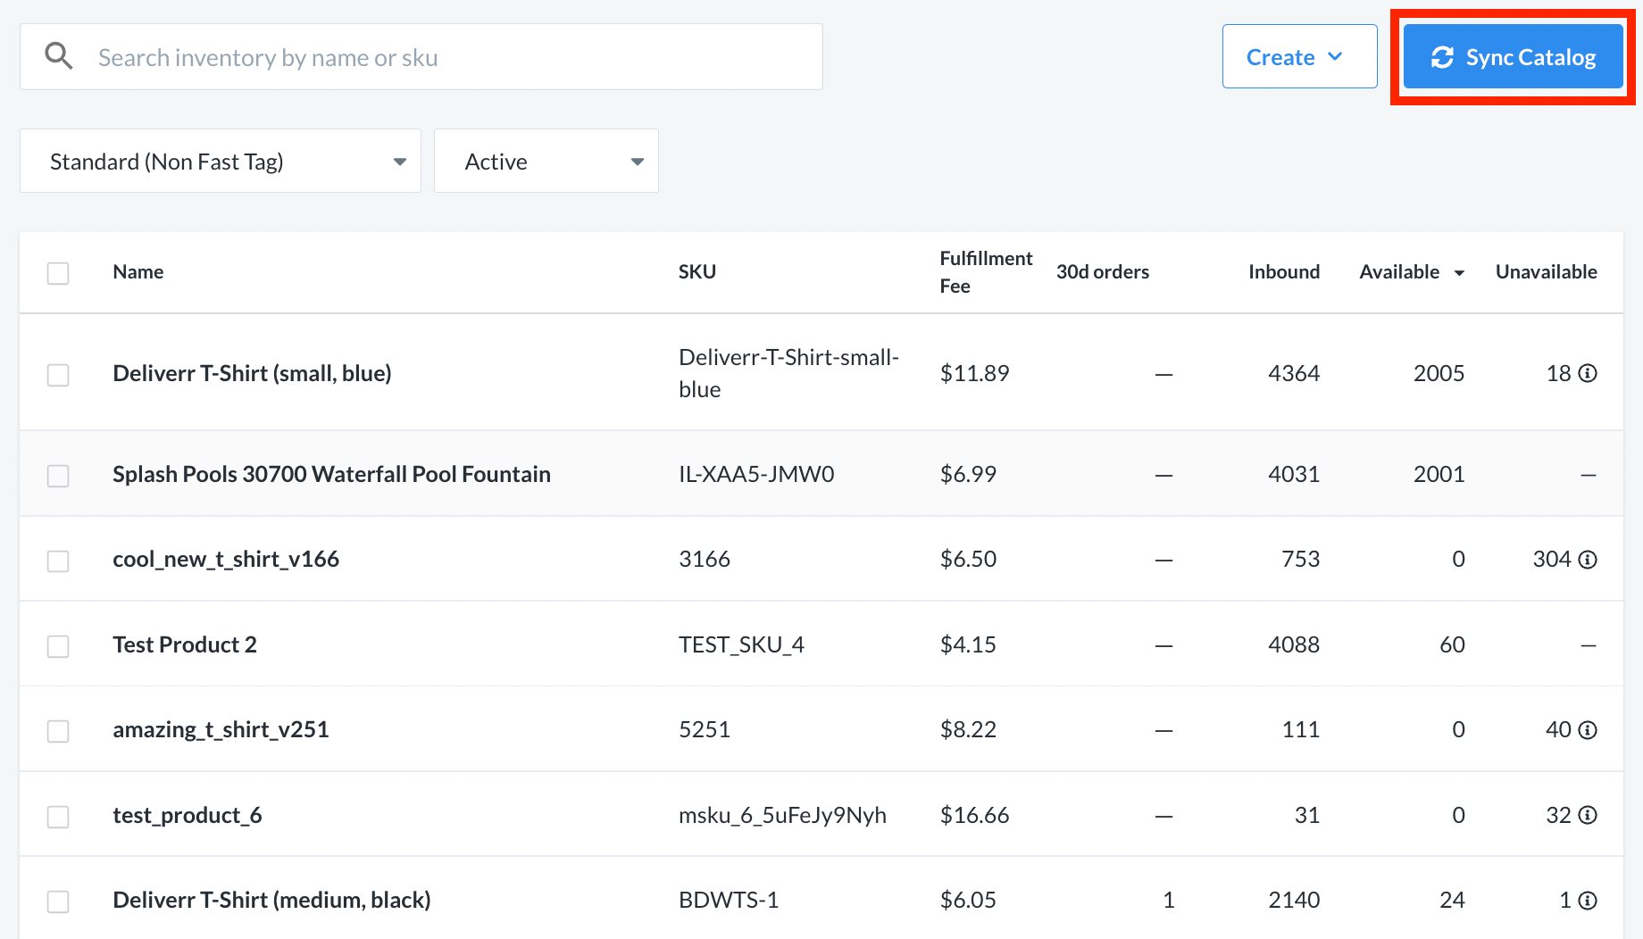Open the Deliverr T-Shirt (small, blue) product

click(x=252, y=373)
